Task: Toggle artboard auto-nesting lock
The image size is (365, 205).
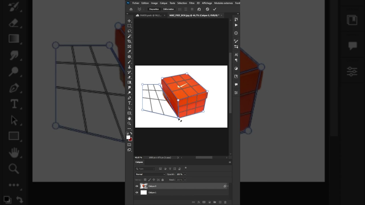Action: [158, 180]
